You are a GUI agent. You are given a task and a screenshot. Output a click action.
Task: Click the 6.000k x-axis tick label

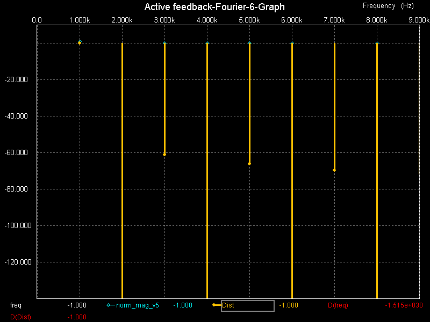[x=292, y=20]
